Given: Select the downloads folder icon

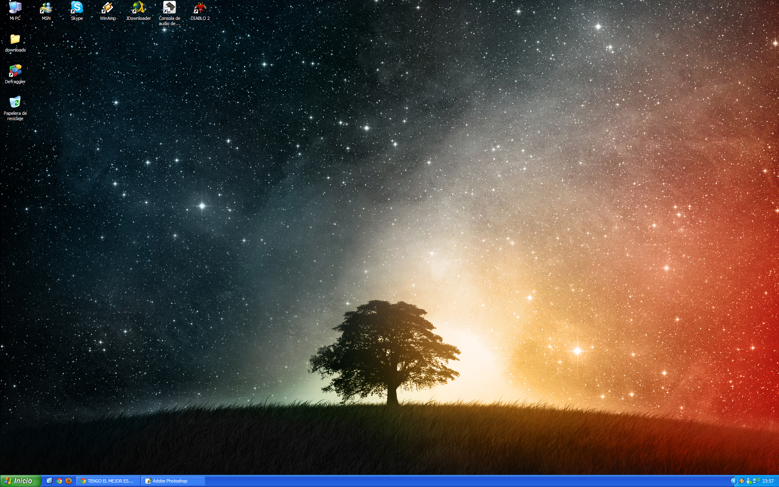Looking at the screenshot, I should [15, 43].
